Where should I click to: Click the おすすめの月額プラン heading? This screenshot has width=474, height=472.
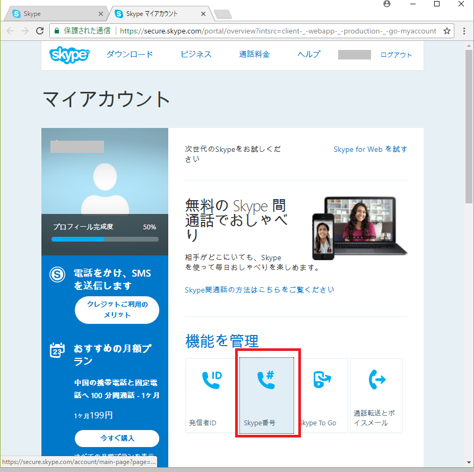[x=113, y=354]
